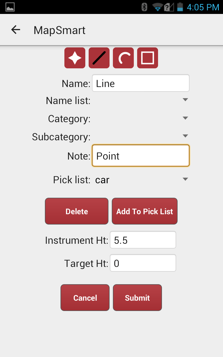Click the Target Ht input field
223x357 pixels.
(143, 263)
